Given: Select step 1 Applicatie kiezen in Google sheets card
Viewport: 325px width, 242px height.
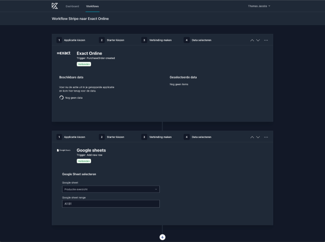Looking at the screenshot, I should point(71,137).
